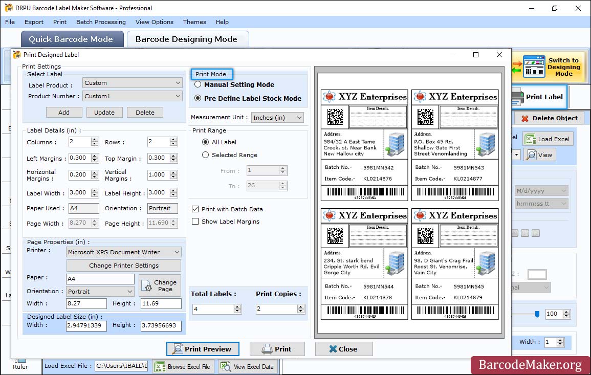Open the Measurement Unit dropdown

coord(277,118)
